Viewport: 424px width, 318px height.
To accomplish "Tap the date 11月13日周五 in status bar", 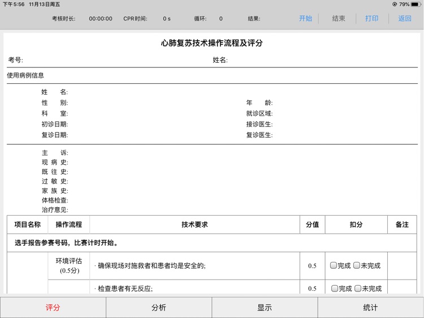I will 44,5.
